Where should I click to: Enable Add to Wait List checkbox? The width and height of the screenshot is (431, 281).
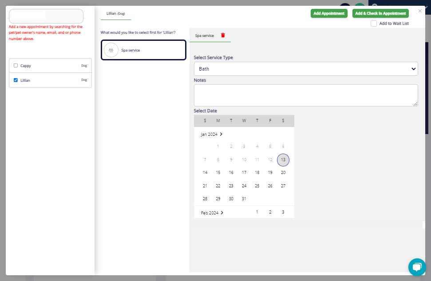(374, 24)
